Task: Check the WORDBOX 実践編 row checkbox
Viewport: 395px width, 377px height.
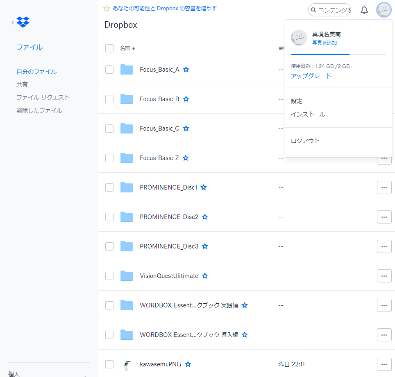Action: pyautogui.click(x=109, y=305)
